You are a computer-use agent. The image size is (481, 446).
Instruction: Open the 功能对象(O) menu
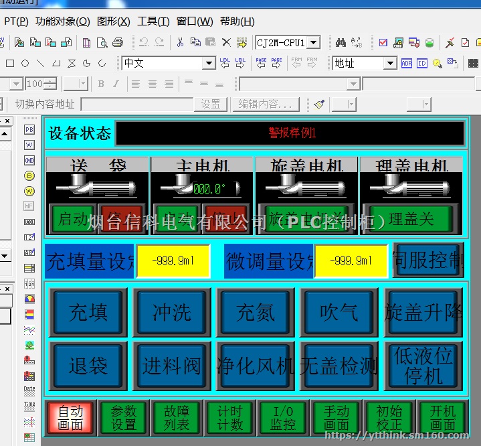click(63, 21)
